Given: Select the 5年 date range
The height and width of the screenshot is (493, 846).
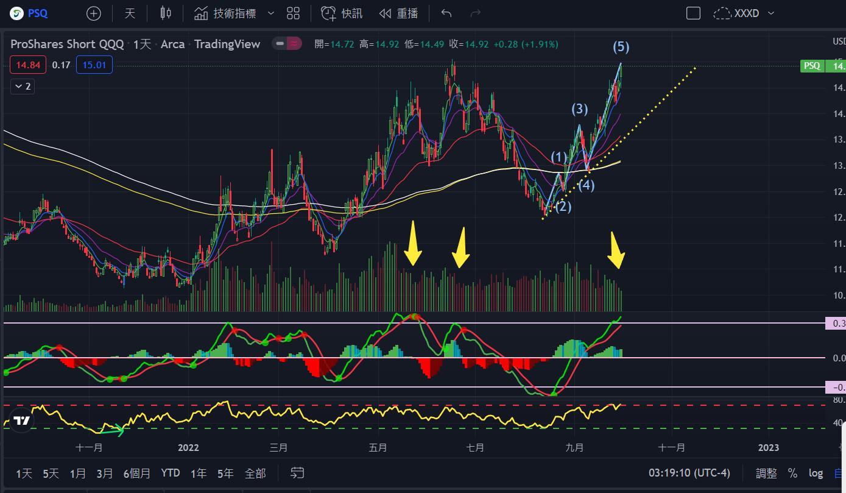Looking at the screenshot, I should coord(225,473).
